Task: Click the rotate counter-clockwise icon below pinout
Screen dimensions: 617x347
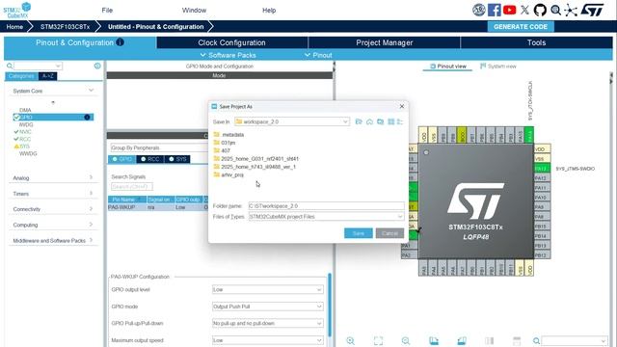Action: 462,340
